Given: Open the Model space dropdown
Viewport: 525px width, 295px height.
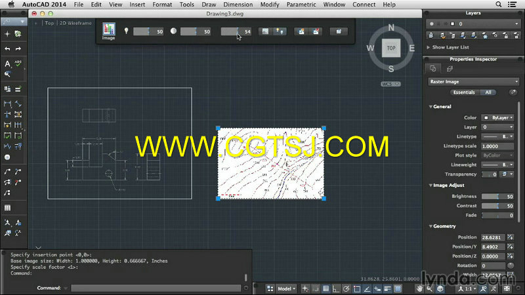Looking at the screenshot, I should (286, 288).
